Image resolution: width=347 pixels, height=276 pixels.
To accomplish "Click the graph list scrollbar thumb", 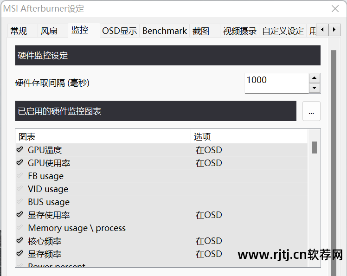I will click(314, 148).
